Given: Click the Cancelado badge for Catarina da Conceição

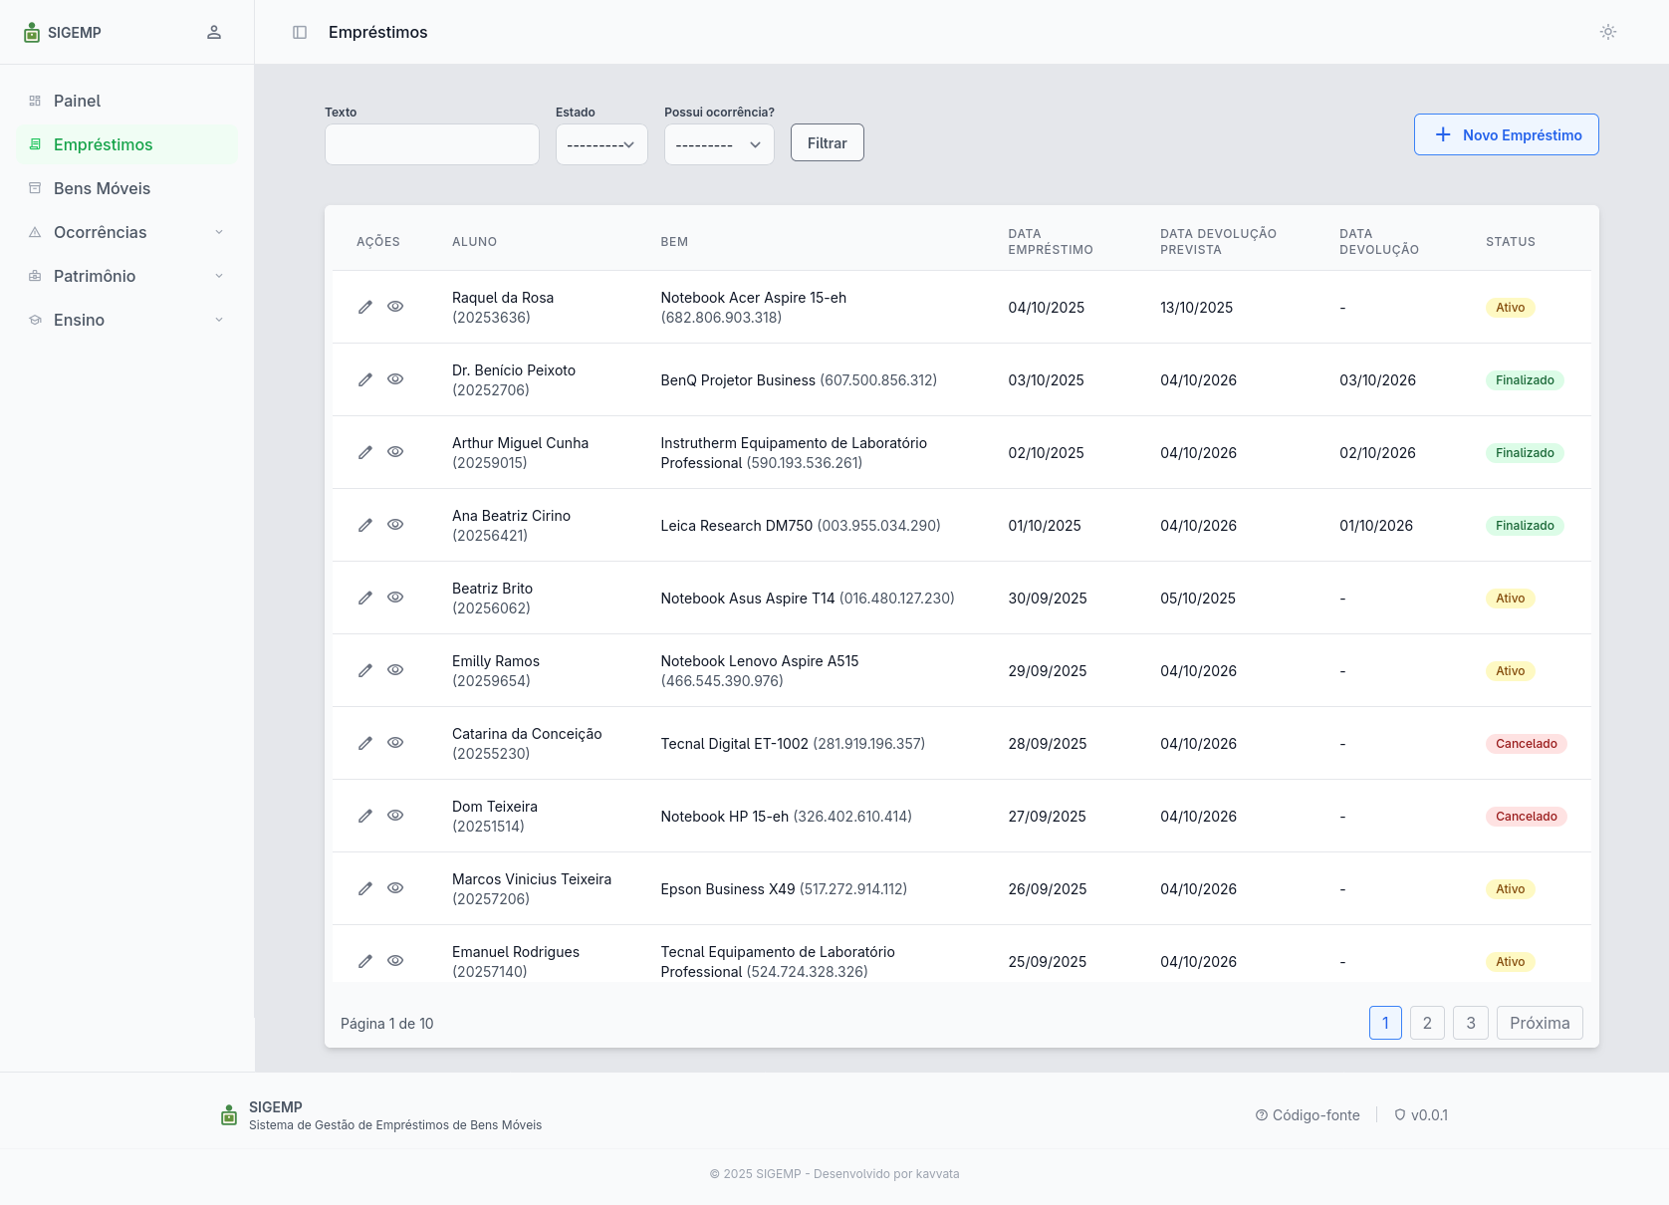Looking at the screenshot, I should [1527, 744].
